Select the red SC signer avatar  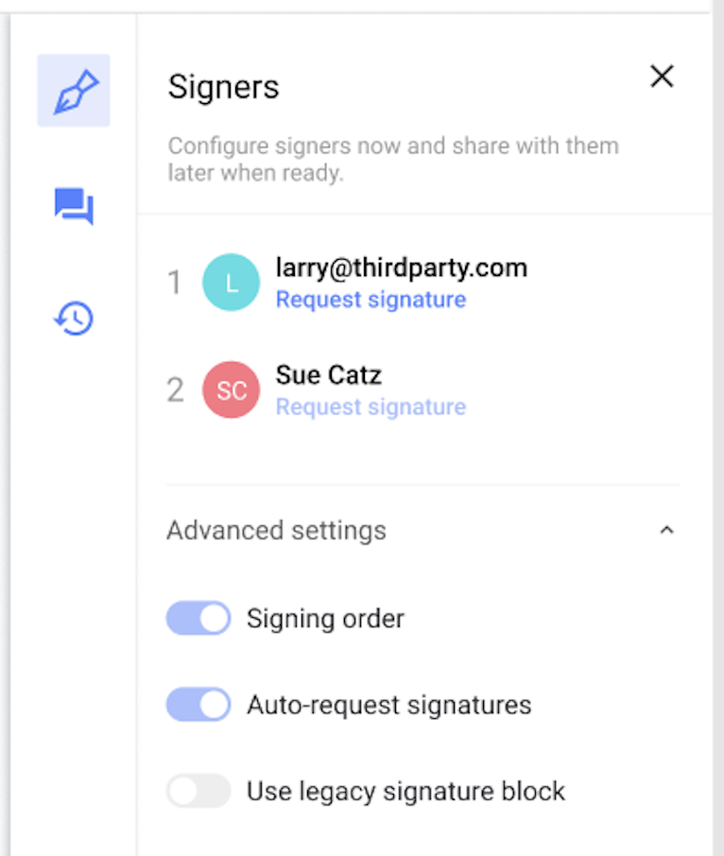[x=231, y=390]
